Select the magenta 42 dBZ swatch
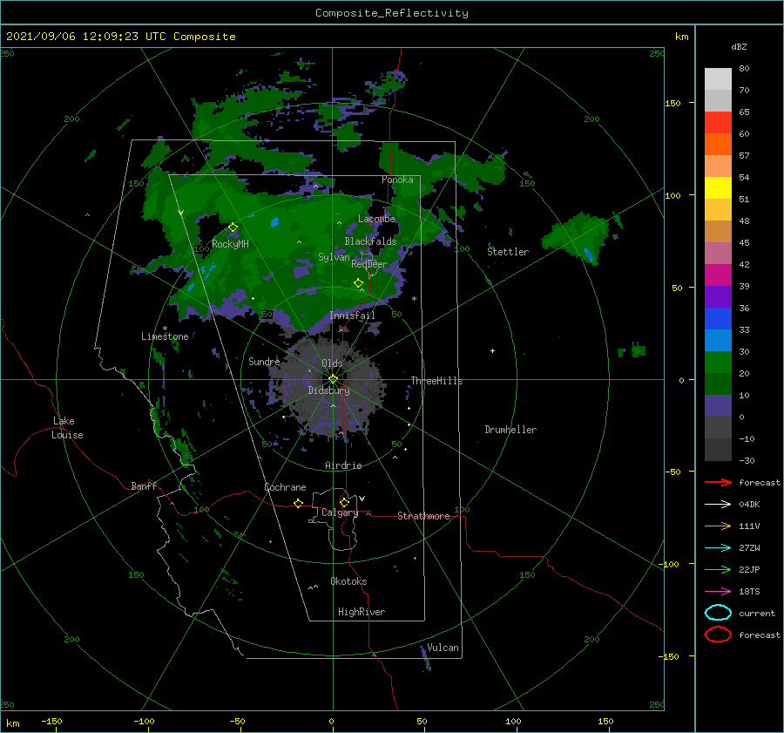Image resolution: width=784 pixels, height=733 pixels. click(x=718, y=275)
